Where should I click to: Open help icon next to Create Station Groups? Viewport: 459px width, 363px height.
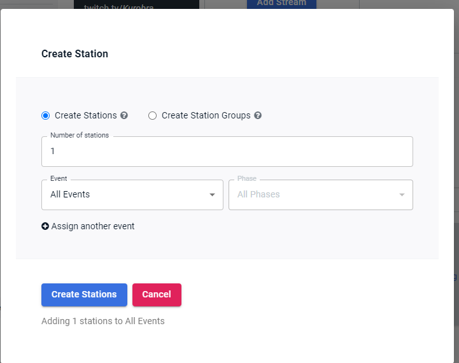coord(258,115)
